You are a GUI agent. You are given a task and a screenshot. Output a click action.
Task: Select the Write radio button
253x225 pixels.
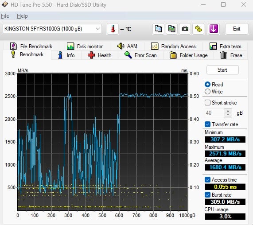(207, 92)
